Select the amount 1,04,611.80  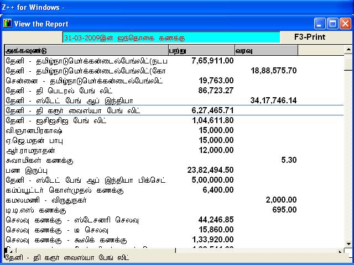[x=213, y=120]
